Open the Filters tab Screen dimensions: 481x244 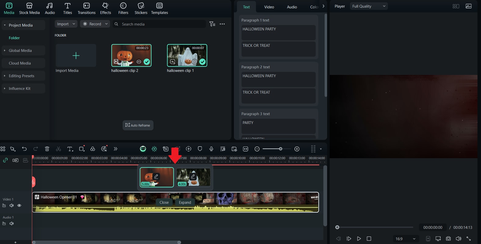[x=123, y=9]
